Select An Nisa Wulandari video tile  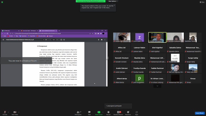coord(175,37)
